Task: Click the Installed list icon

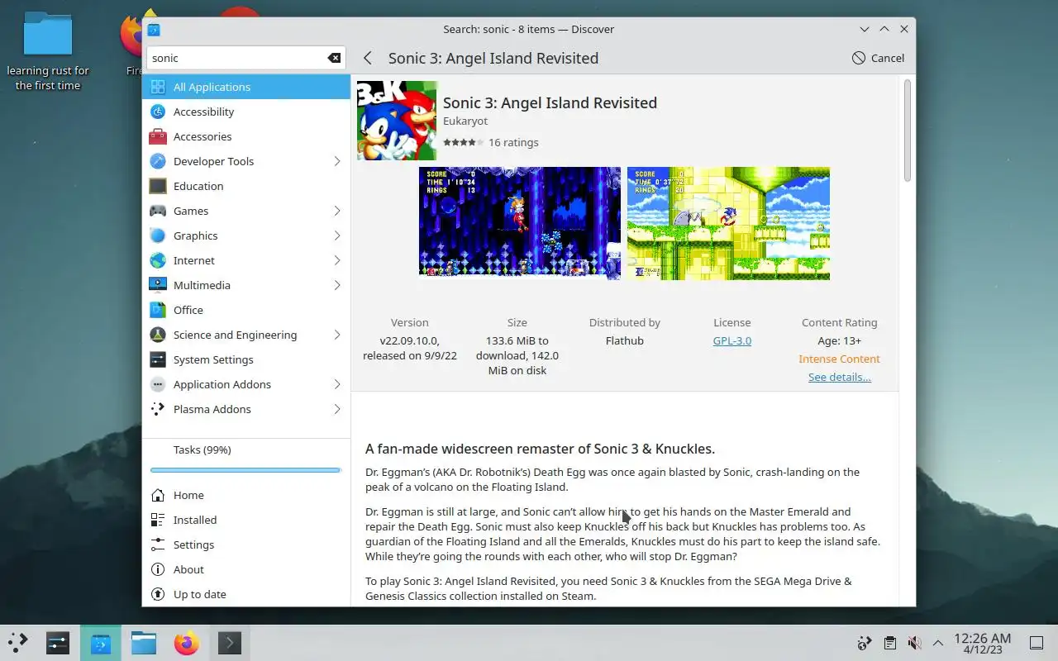Action: [x=158, y=520]
